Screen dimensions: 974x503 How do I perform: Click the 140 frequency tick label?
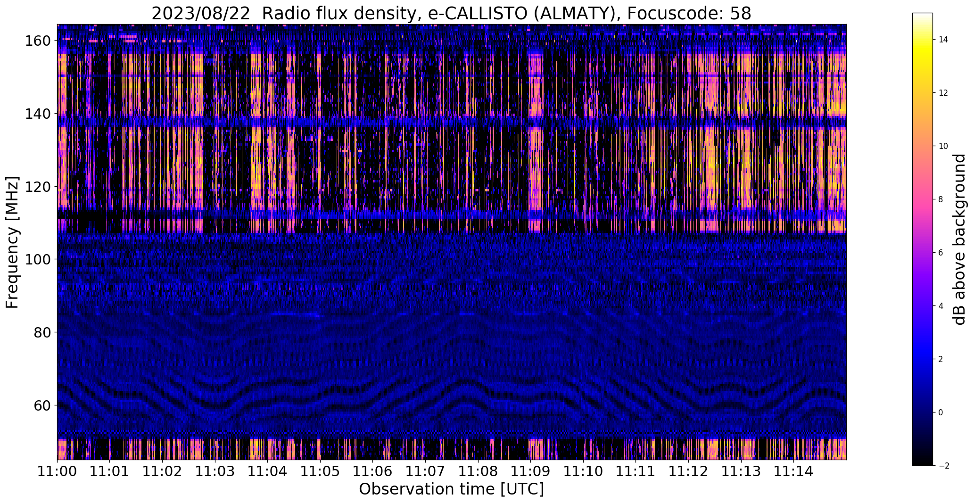point(38,114)
